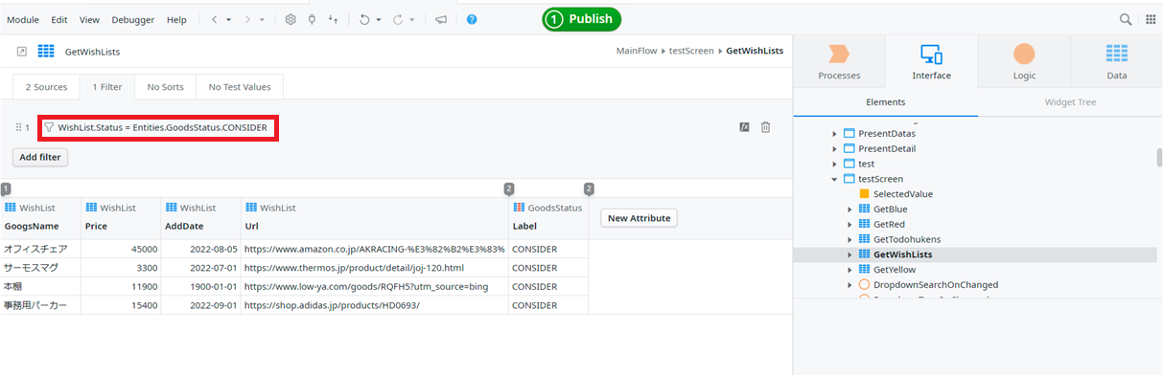
Task: Switch to the No Test Values tab
Action: click(240, 87)
